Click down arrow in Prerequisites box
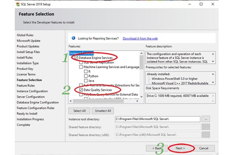 coord(213,82)
